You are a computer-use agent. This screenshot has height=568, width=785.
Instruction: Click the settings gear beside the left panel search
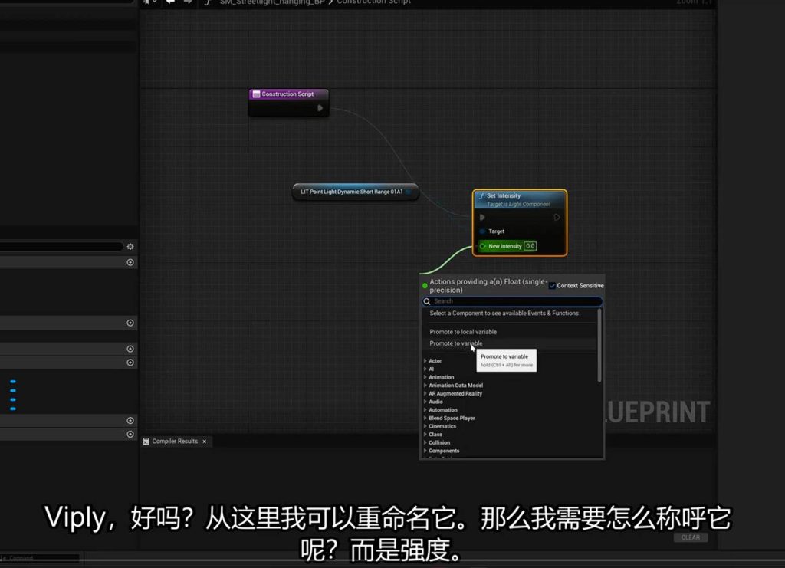point(130,247)
